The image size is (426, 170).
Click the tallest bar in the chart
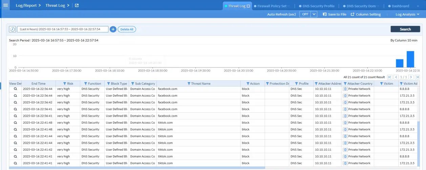pos(410,59)
